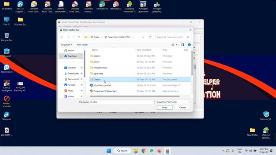The height and width of the screenshot is (155, 276).
Task: Click the File name input field
Action: (121, 102)
